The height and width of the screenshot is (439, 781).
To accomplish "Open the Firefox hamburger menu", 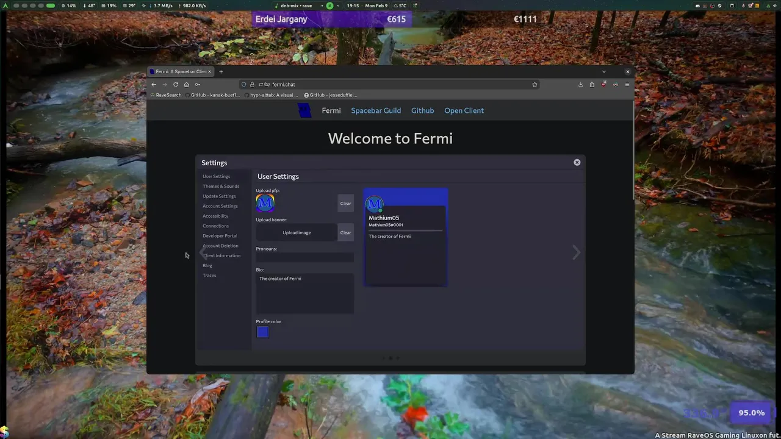I will 627,84.
